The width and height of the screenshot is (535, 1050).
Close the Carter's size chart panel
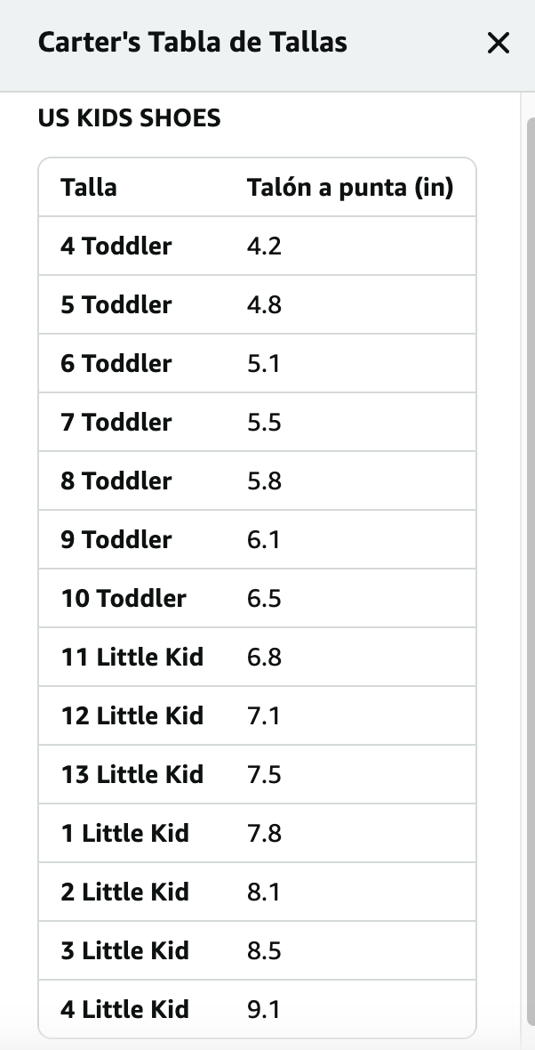(x=499, y=43)
